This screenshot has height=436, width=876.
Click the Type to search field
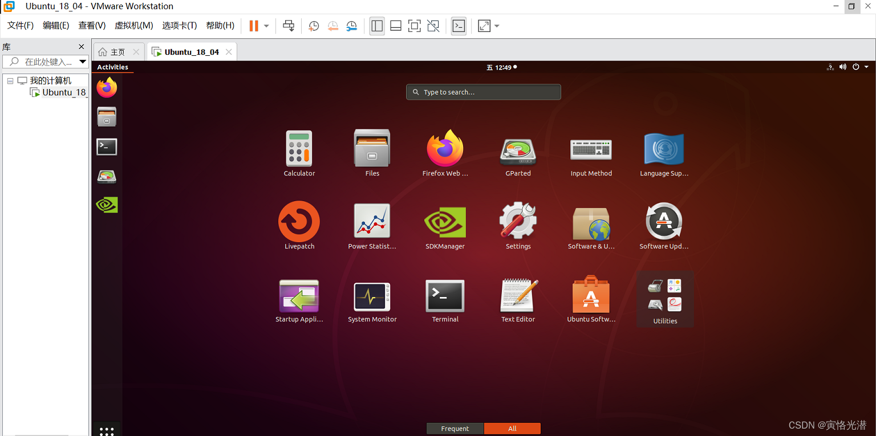click(x=484, y=92)
